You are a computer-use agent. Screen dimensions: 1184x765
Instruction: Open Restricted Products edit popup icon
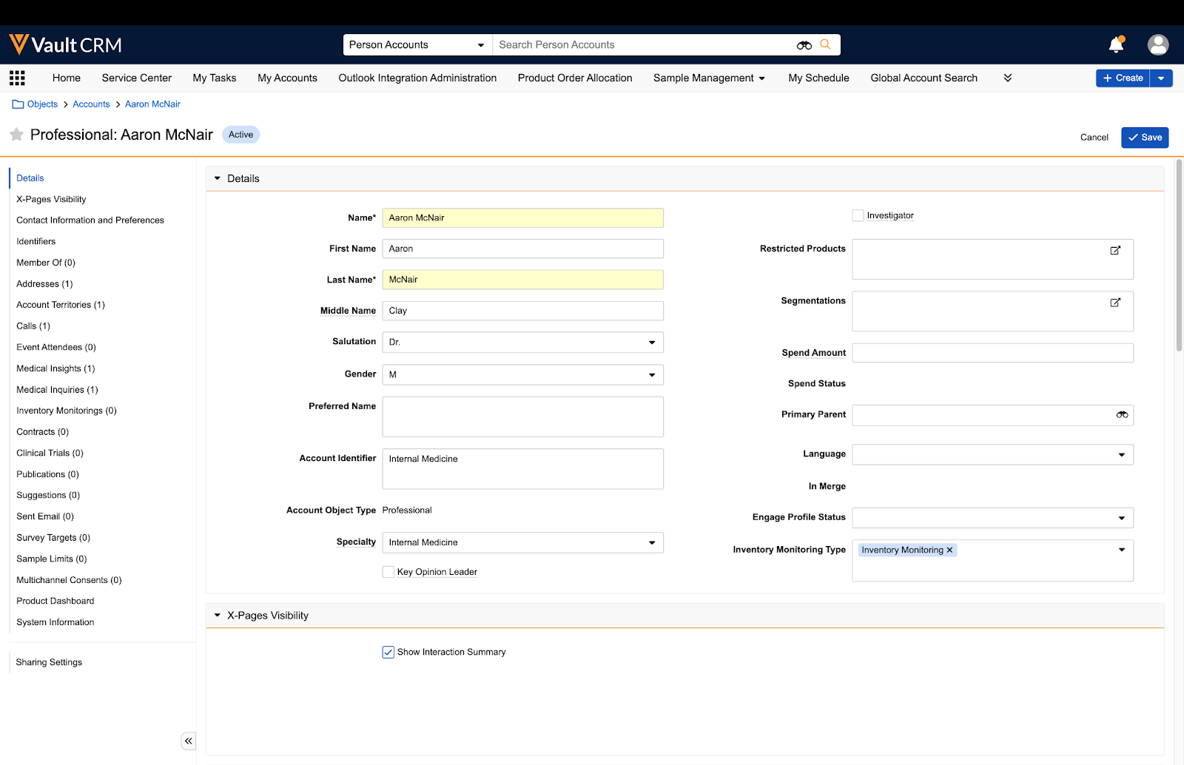pyautogui.click(x=1115, y=251)
